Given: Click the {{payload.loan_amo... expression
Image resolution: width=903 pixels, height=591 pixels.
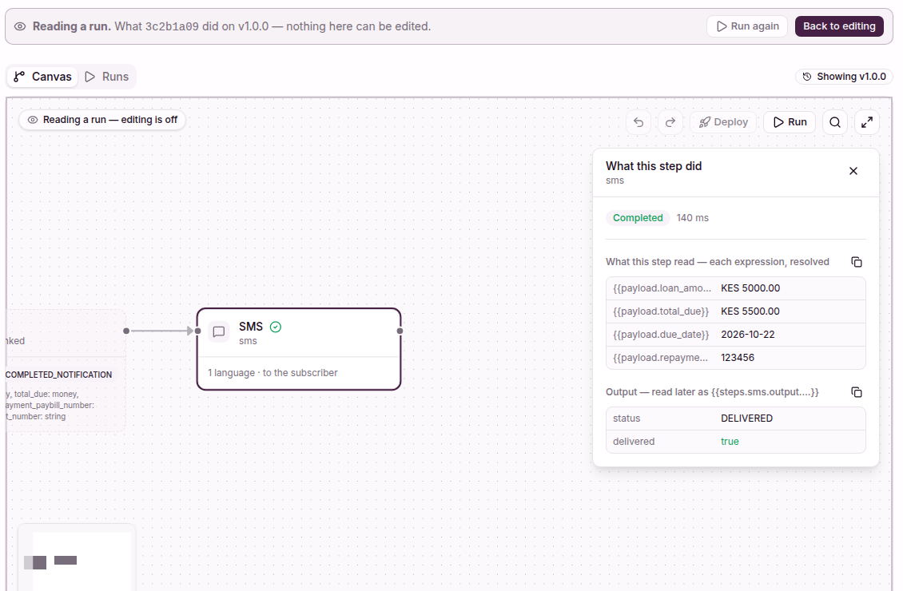Looking at the screenshot, I should [662, 288].
